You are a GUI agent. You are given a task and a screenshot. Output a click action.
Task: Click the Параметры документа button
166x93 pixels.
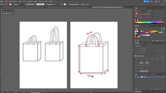pyautogui.click(x=74, y=4)
